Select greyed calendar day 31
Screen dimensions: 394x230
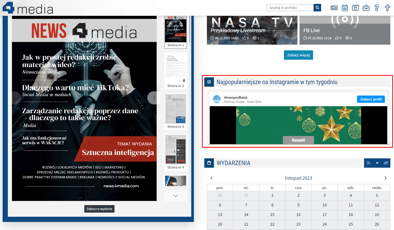[246, 195]
